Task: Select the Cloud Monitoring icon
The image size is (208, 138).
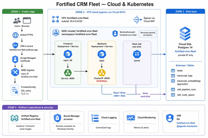Action: [x=131, y=118]
